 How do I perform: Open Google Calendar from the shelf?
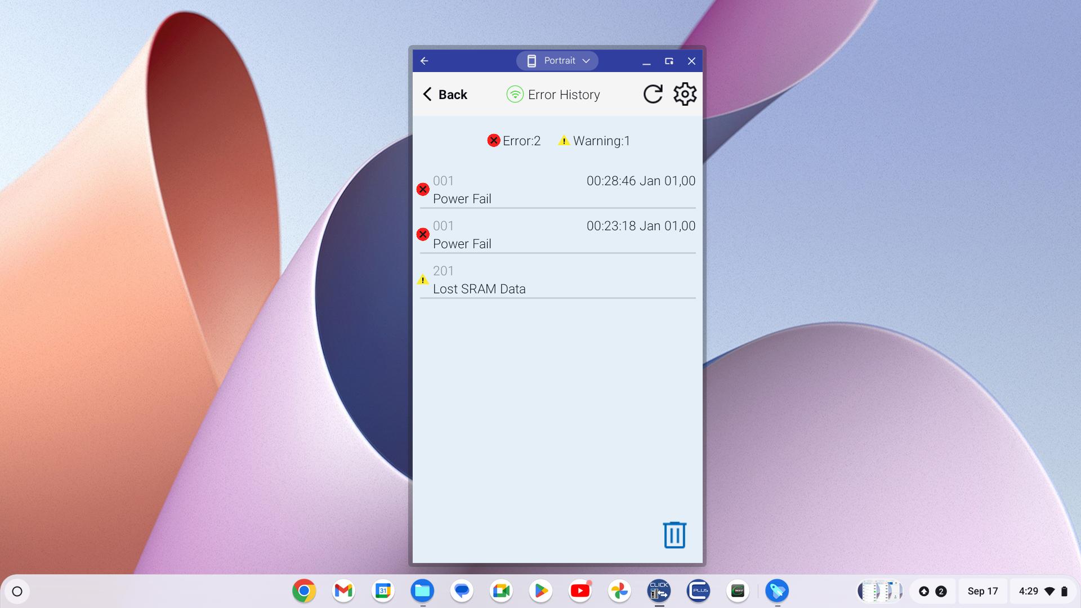coord(383,591)
